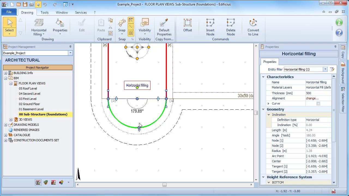Toggle pin on Project Management panel
The width and height of the screenshot is (349, 196).
click(x=70, y=47)
